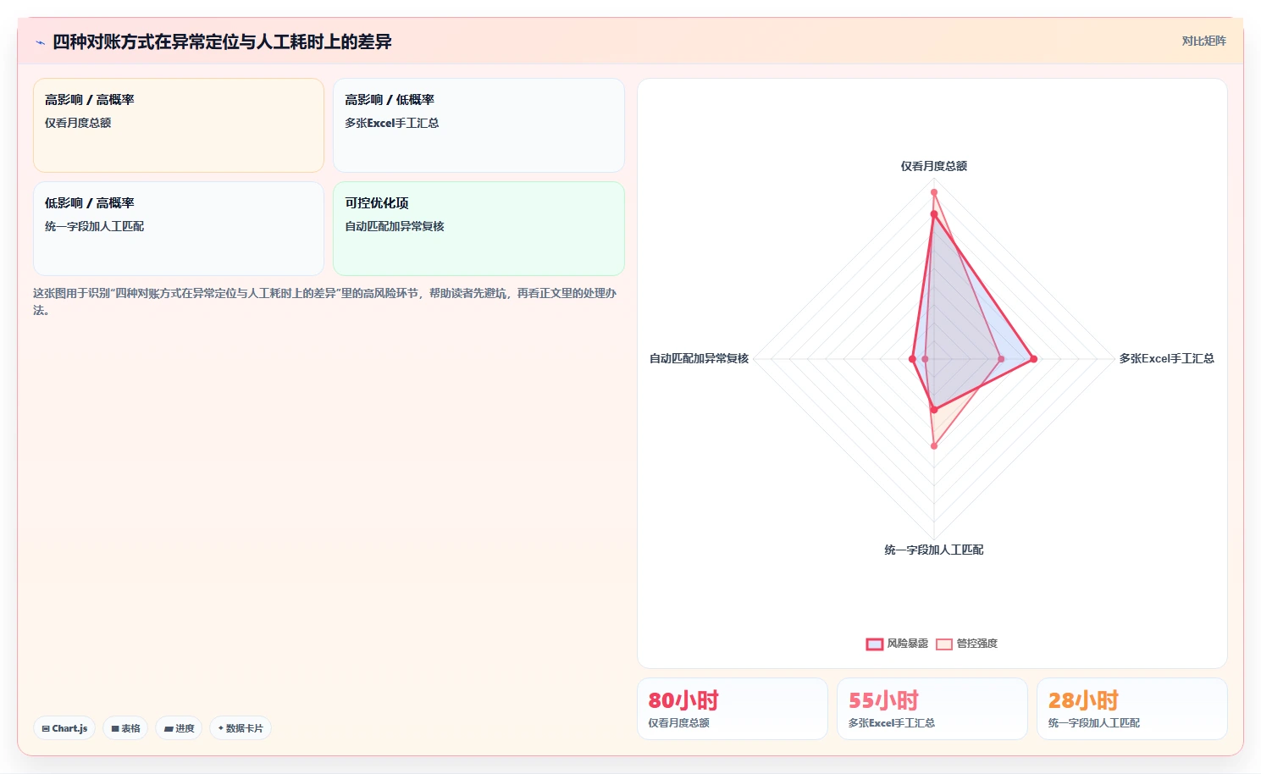Select the 高影响 / 高概率 card
This screenshot has height=774, width=1261.
click(179, 125)
